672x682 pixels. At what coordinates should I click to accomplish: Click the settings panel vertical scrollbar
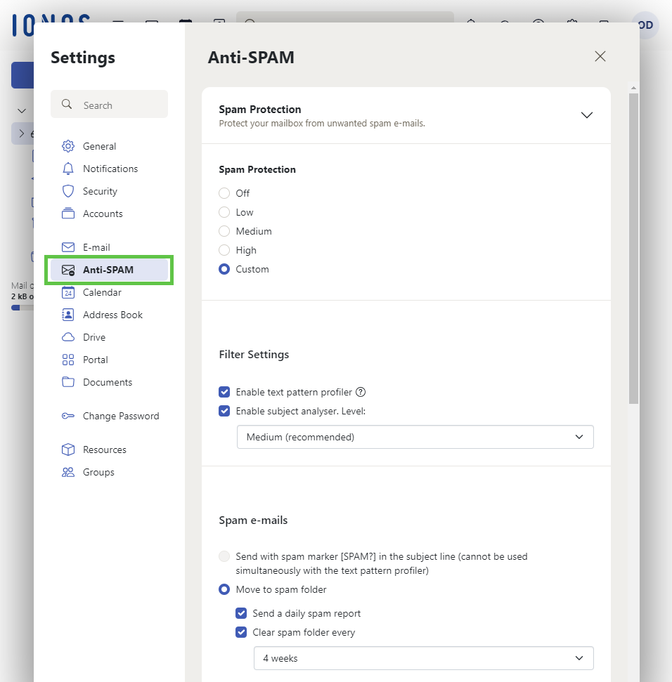coord(633,246)
